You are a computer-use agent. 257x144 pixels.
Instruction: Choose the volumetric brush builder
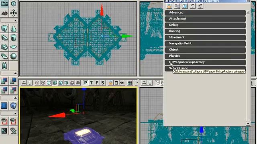(4, 66)
